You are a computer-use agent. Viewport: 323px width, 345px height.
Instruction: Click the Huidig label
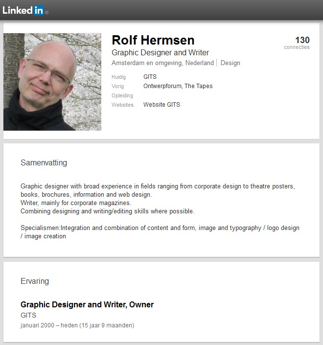point(119,77)
